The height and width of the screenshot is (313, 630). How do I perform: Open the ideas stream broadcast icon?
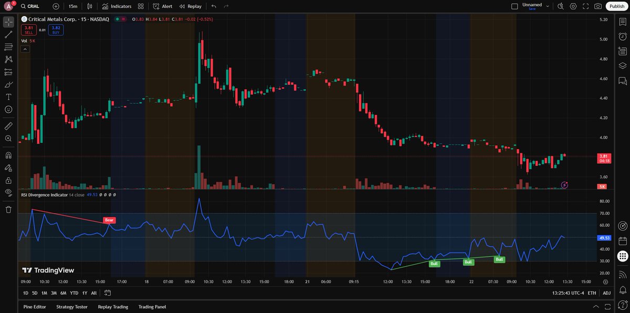pyautogui.click(x=623, y=274)
